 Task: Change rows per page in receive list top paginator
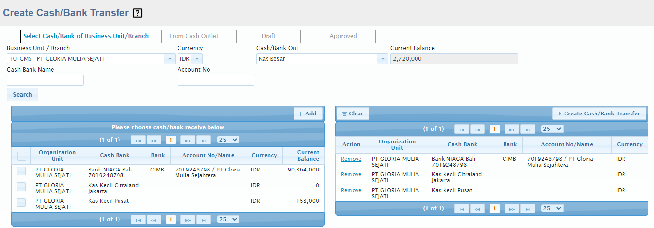click(228, 140)
